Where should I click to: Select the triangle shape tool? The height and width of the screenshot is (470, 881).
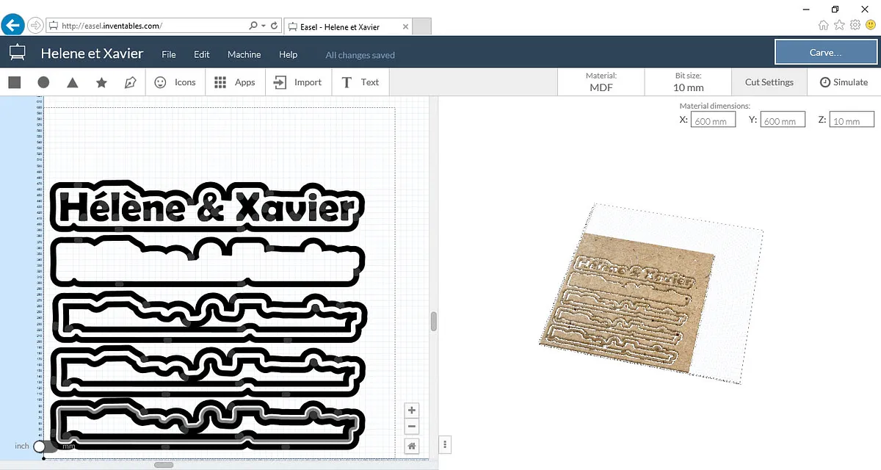tap(72, 82)
